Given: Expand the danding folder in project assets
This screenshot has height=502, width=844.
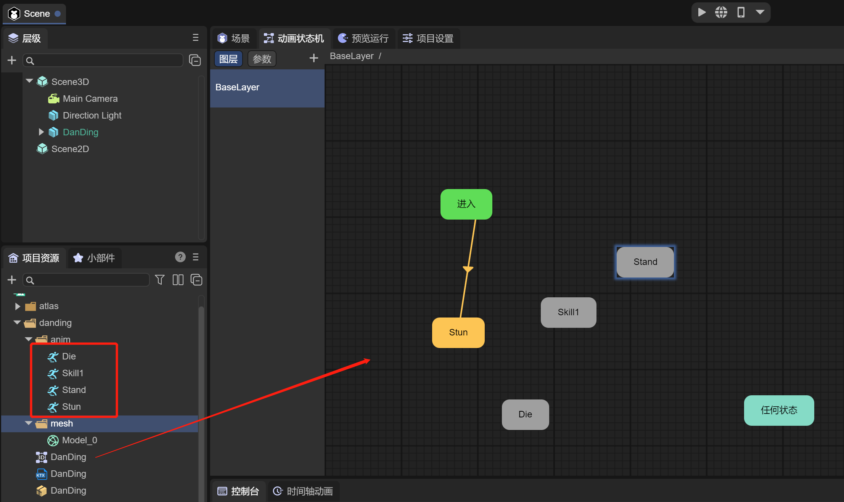Looking at the screenshot, I should (17, 323).
